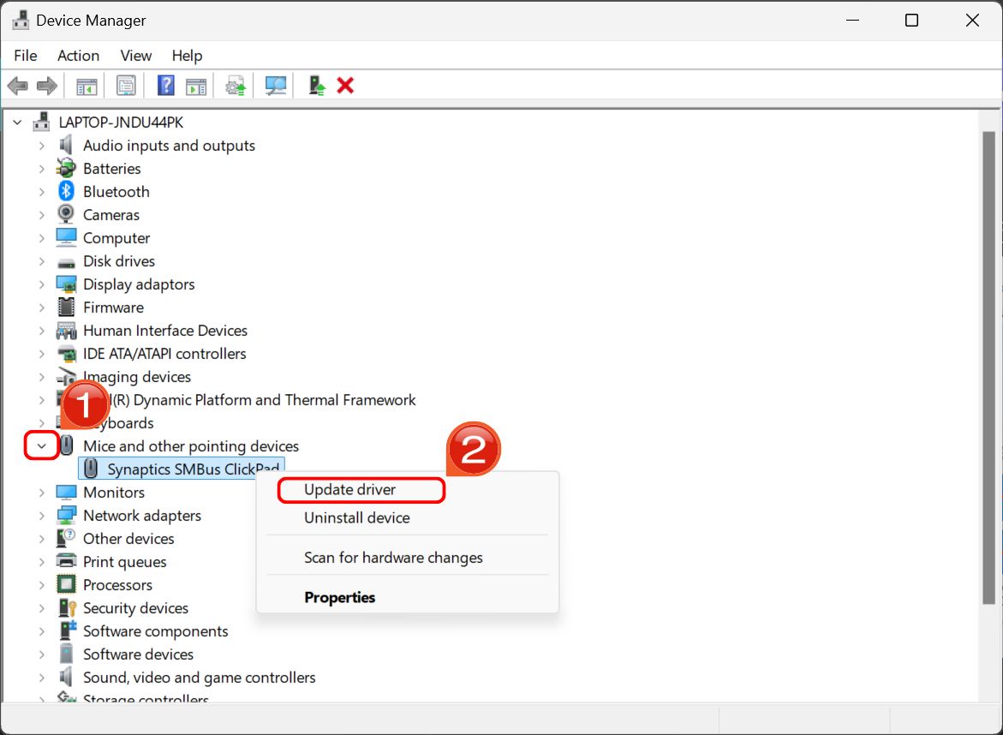Expand the Disk drives chevron

click(42, 261)
